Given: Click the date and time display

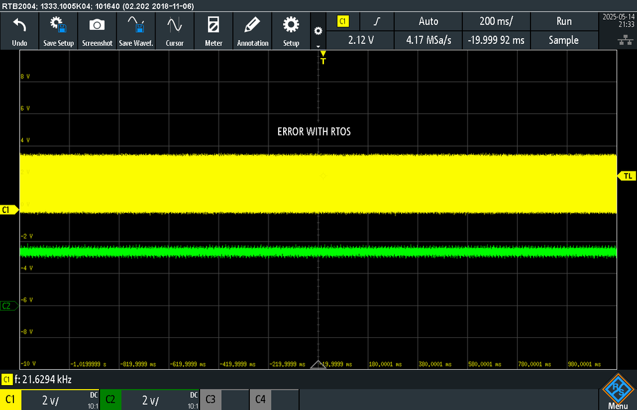Looking at the screenshot, I should click(x=619, y=20).
